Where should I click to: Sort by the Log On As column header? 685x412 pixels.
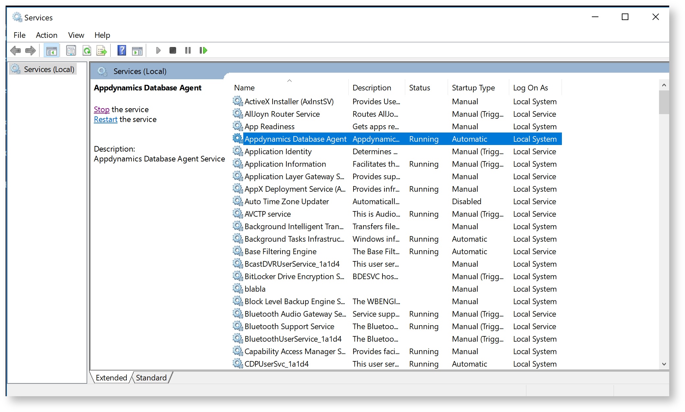coord(535,88)
